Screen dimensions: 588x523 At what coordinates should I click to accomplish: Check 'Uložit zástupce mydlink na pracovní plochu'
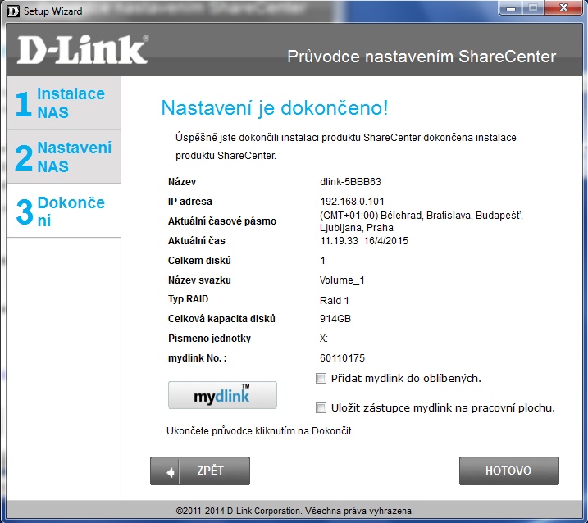point(321,407)
